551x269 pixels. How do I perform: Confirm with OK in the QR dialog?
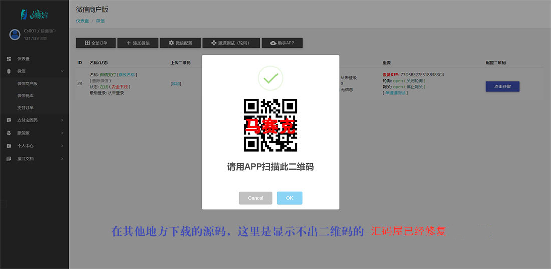tap(289, 198)
